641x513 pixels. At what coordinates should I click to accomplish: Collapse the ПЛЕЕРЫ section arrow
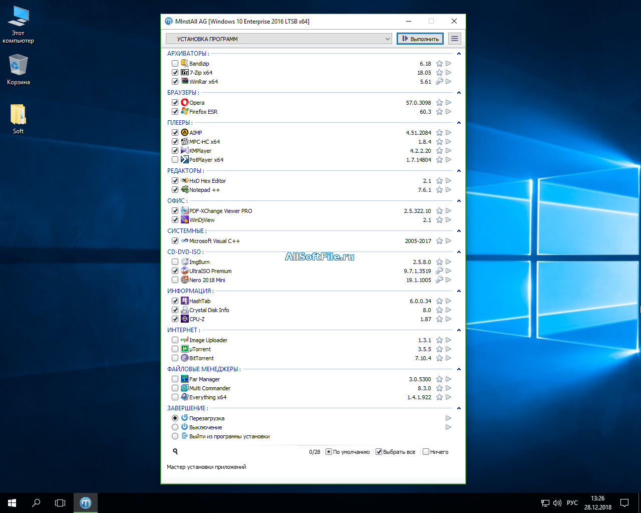(x=458, y=123)
